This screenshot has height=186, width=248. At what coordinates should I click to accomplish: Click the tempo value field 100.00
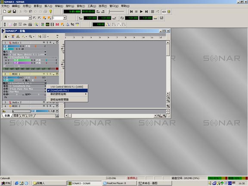(99, 25)
